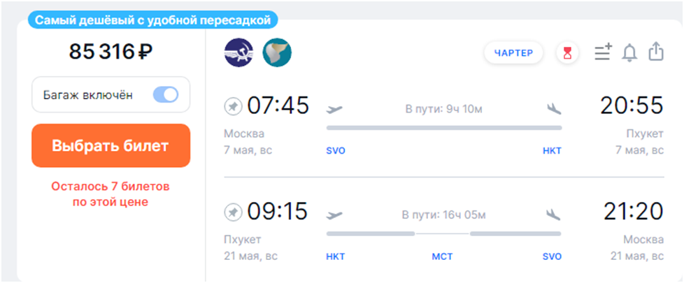The image size is (684, 283).
Task: Pin the 07:45 outbound flight
Action: coord(232,107)
